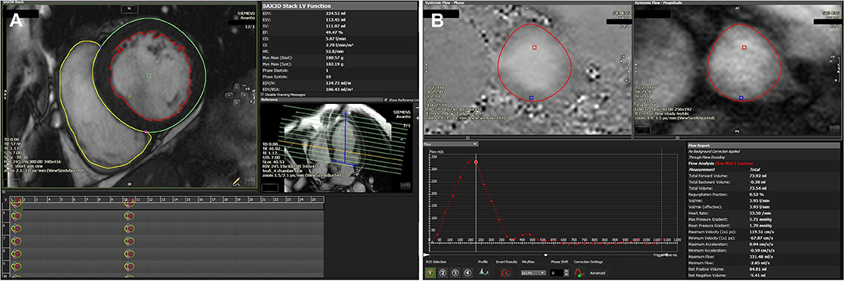Image resolution: width=844 pixels, height=281 pixels.
Task: Click the Phase Shift input field
Action: [557, 273]
